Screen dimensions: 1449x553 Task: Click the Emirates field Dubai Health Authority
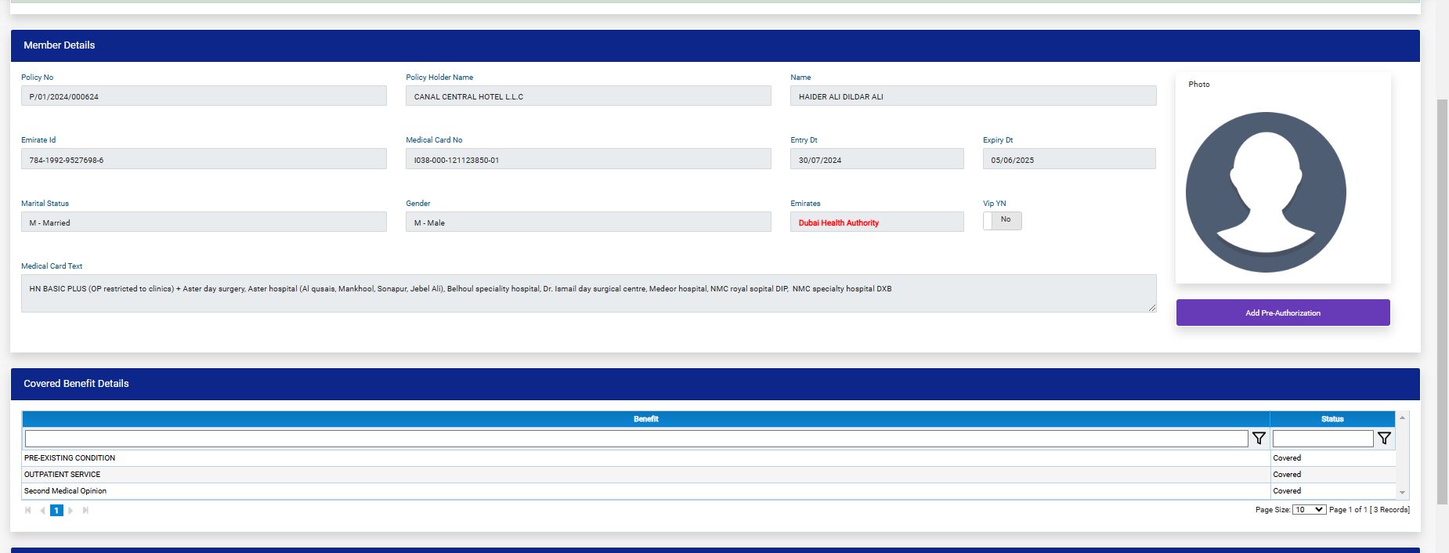click(x=877, y=222)
